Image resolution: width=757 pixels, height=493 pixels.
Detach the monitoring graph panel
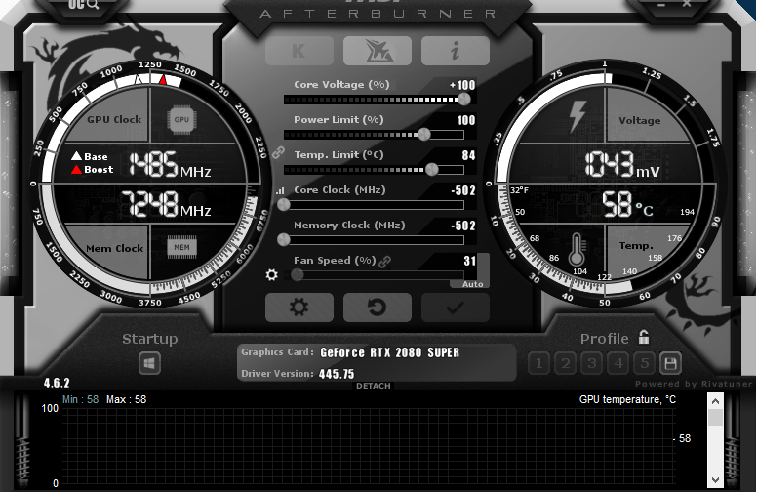374,386
